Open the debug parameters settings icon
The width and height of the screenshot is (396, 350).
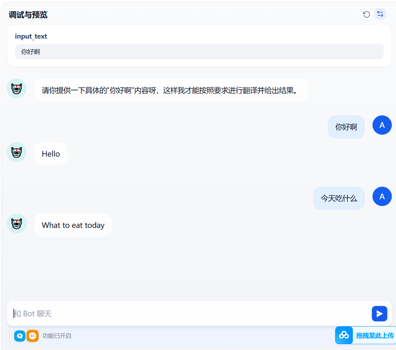click(380, 14)
